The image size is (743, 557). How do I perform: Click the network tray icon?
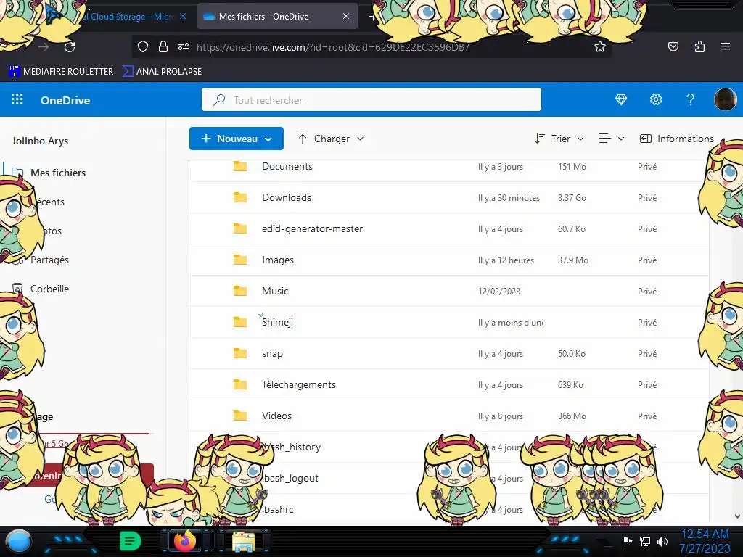(x=645, y=541)
